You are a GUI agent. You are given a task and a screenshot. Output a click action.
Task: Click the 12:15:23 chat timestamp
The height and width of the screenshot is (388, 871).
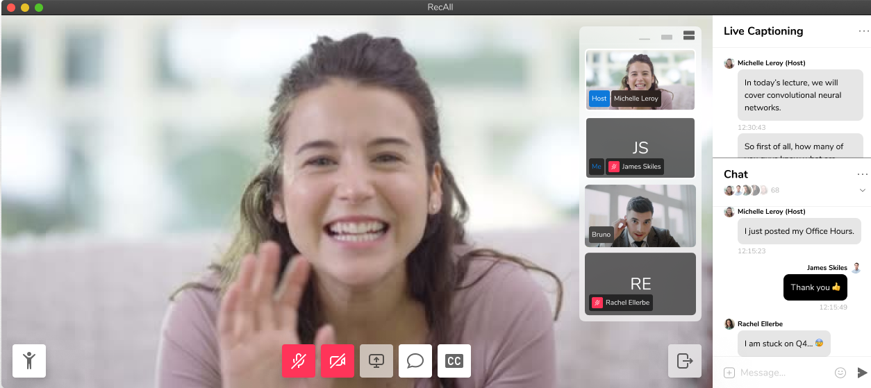pos(752,251)
